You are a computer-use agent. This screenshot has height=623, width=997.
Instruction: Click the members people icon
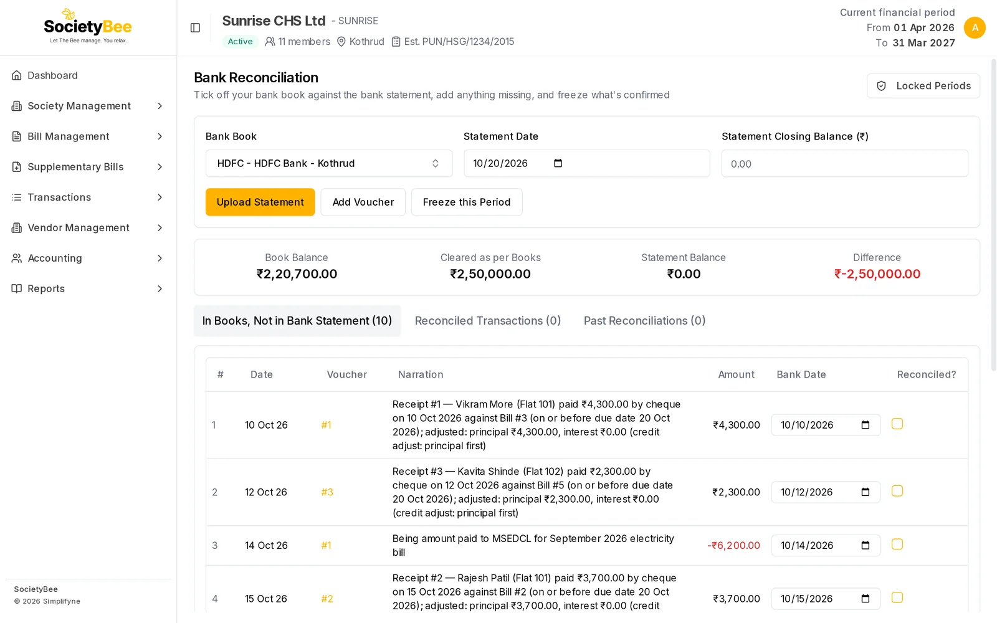click(x=270, y=42)
